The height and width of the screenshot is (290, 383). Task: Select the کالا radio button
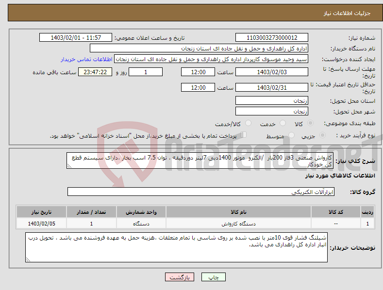click(x=310, y=123)
